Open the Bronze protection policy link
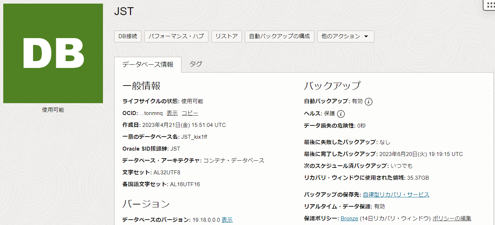Screen dimensions: 495x225 point(349,218)
